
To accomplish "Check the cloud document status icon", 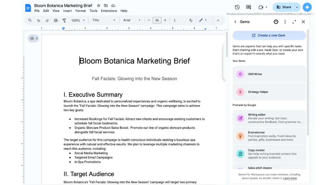I will tap(113, 6).
